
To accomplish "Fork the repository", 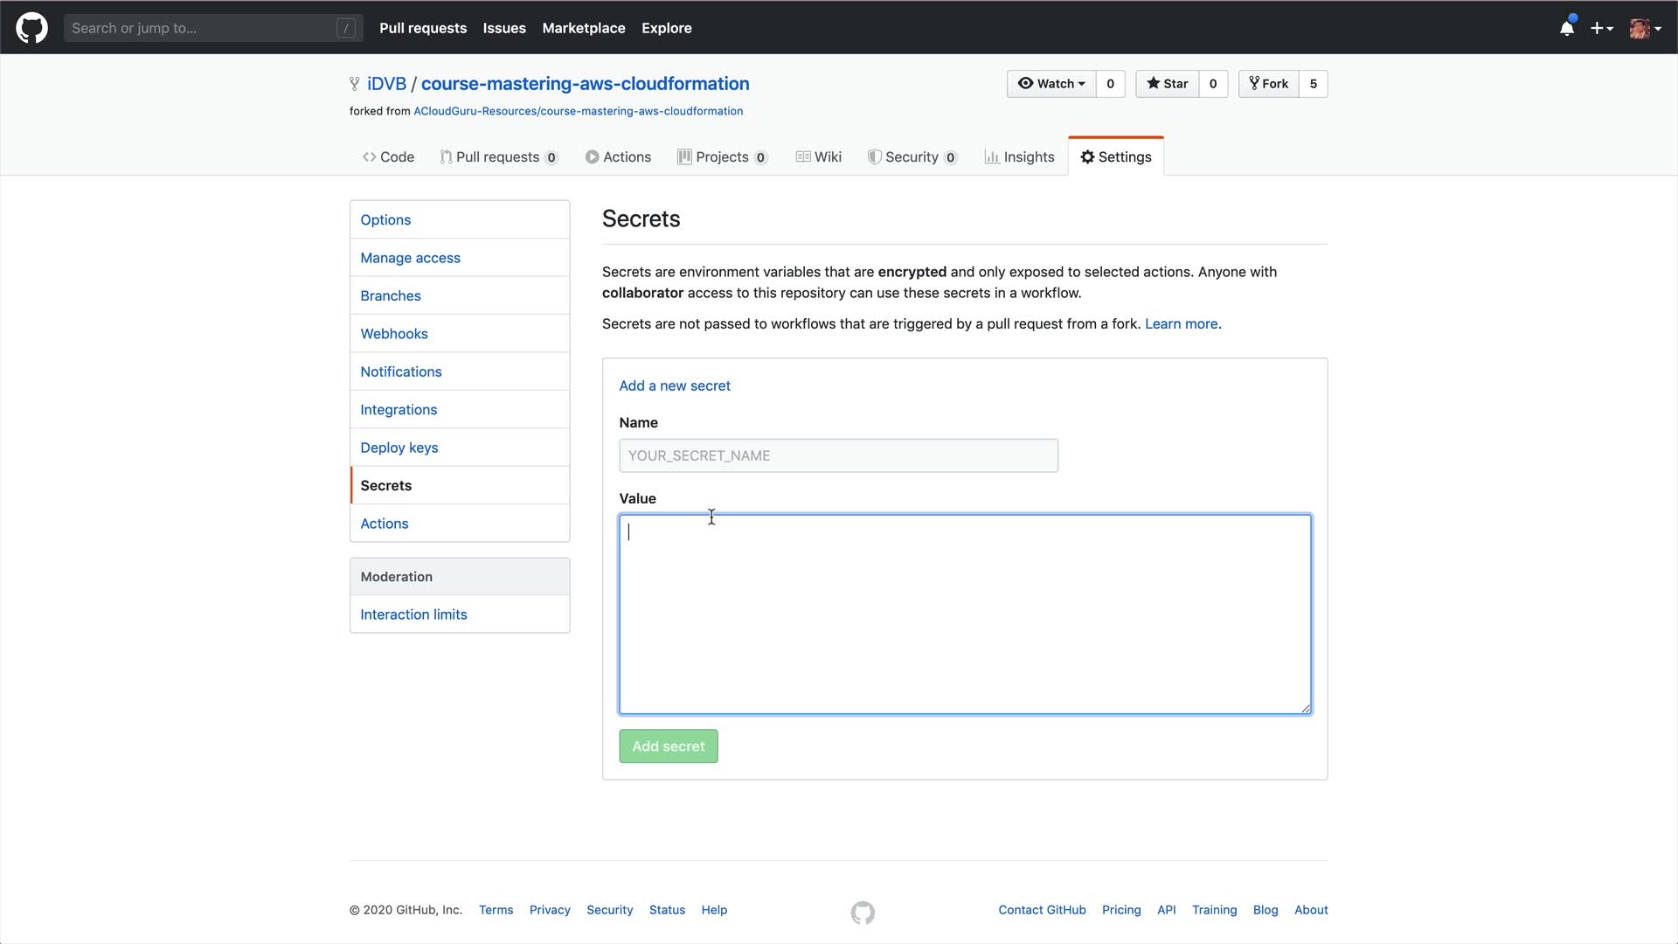I will click(1269, 84).
